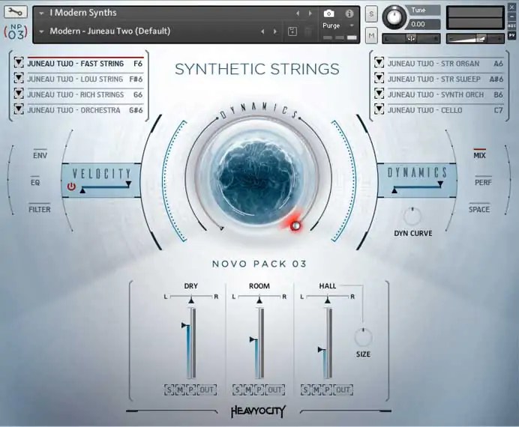Image resolution: width=519 pixels, height=427 pixels.
Task: Click the hall SIZE knob
Action: [364, 337]
